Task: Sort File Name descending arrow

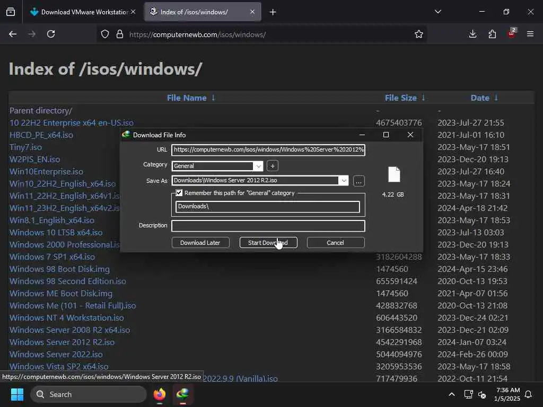Action: pyautogui.click(x=213, y=98)
